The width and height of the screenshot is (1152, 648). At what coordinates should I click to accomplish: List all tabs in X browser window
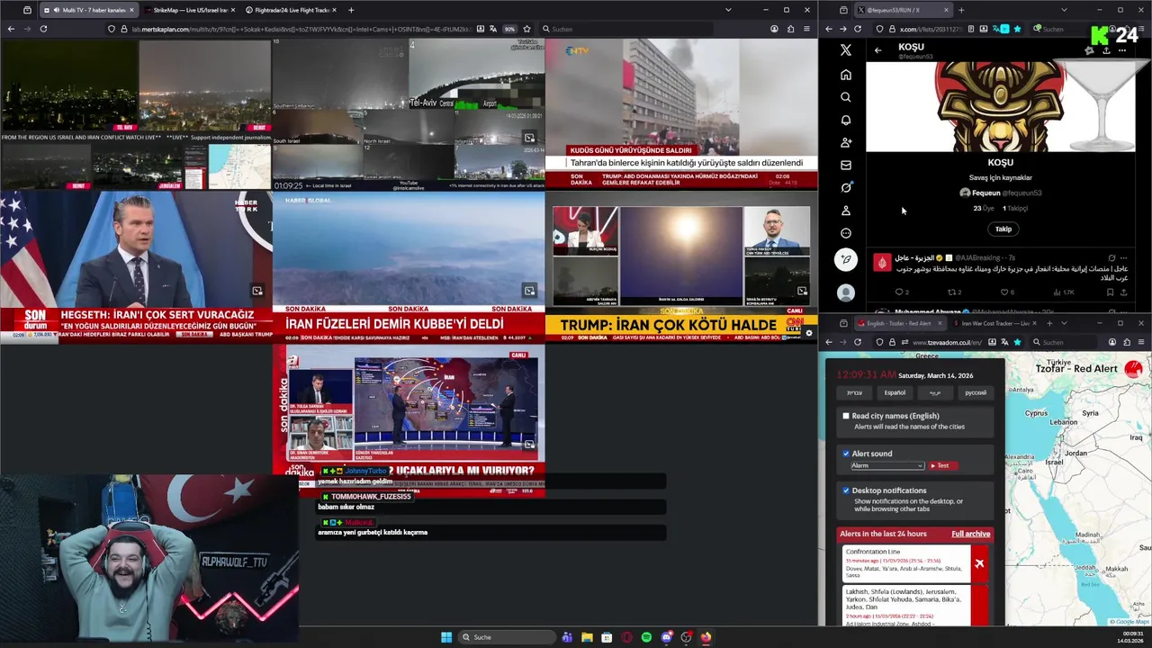1064,10
